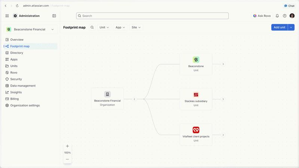Open the Site filter dropdown
Screen dimensions: 299x168
tap(136, 27)
